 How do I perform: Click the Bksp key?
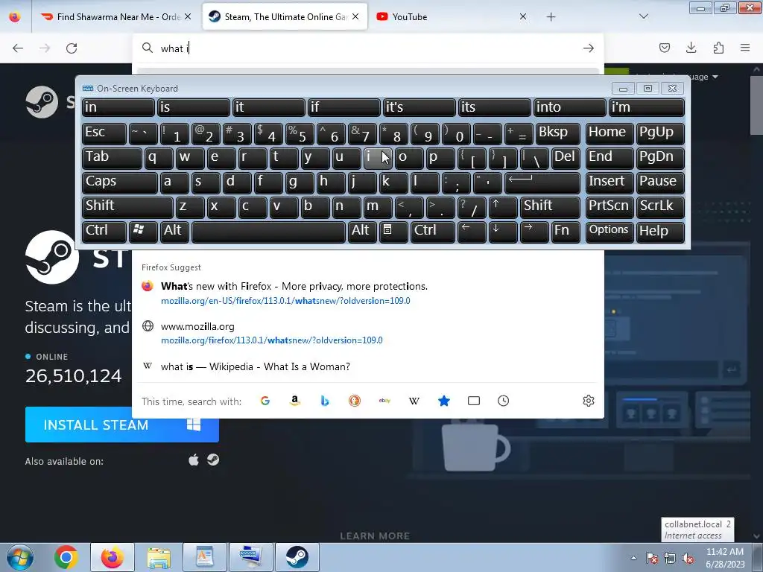click(558, 133)
